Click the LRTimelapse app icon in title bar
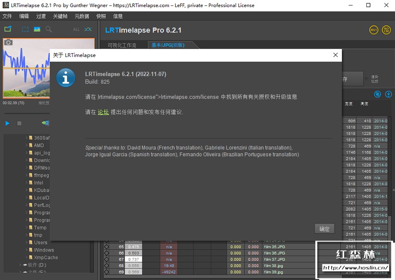Image resolution: width=395 pixels, height=280 pixels. [5, 5]
